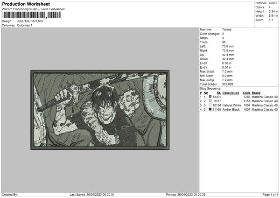The image size is (280, 198).
Task: Click the 'Production Worksheet' title
Action: click(26, 4)
